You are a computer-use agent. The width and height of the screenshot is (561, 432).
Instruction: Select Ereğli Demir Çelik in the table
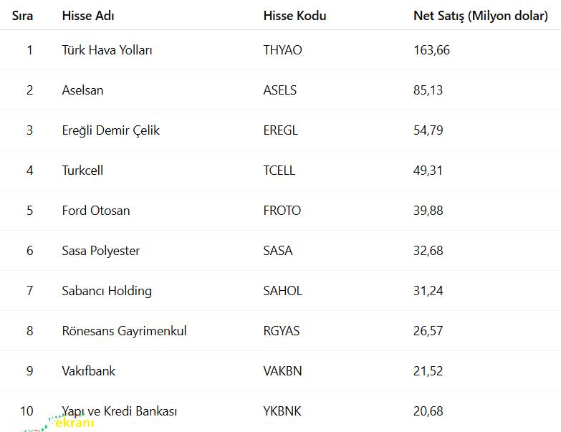pos(111,130)
